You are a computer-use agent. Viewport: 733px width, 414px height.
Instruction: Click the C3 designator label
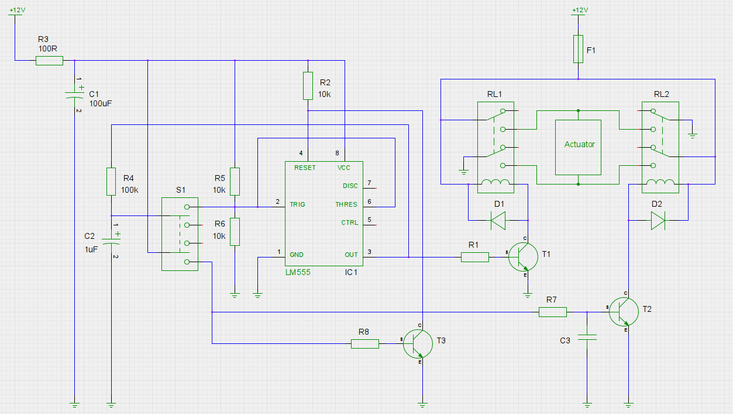point(565,340)
